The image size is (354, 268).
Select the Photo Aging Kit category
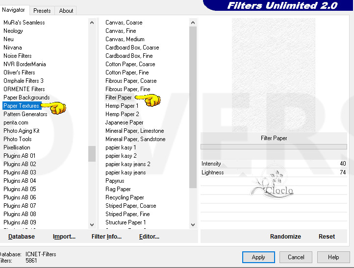[22, 131]
